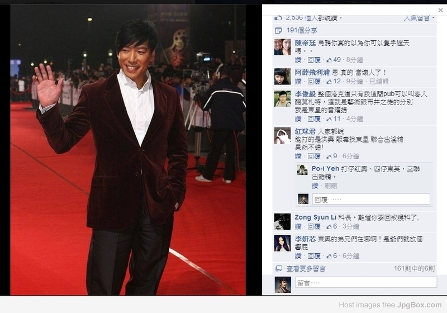Expand 查看更多留言 to view more comments
This screenshot has height=313, width=447.
(306, 268)
